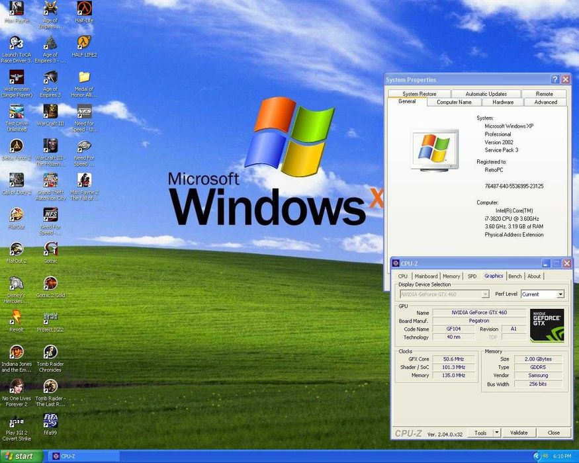Click the System Properties help question-mark button
This screenshot has height=463, width=579.
(x=555, y=79)
